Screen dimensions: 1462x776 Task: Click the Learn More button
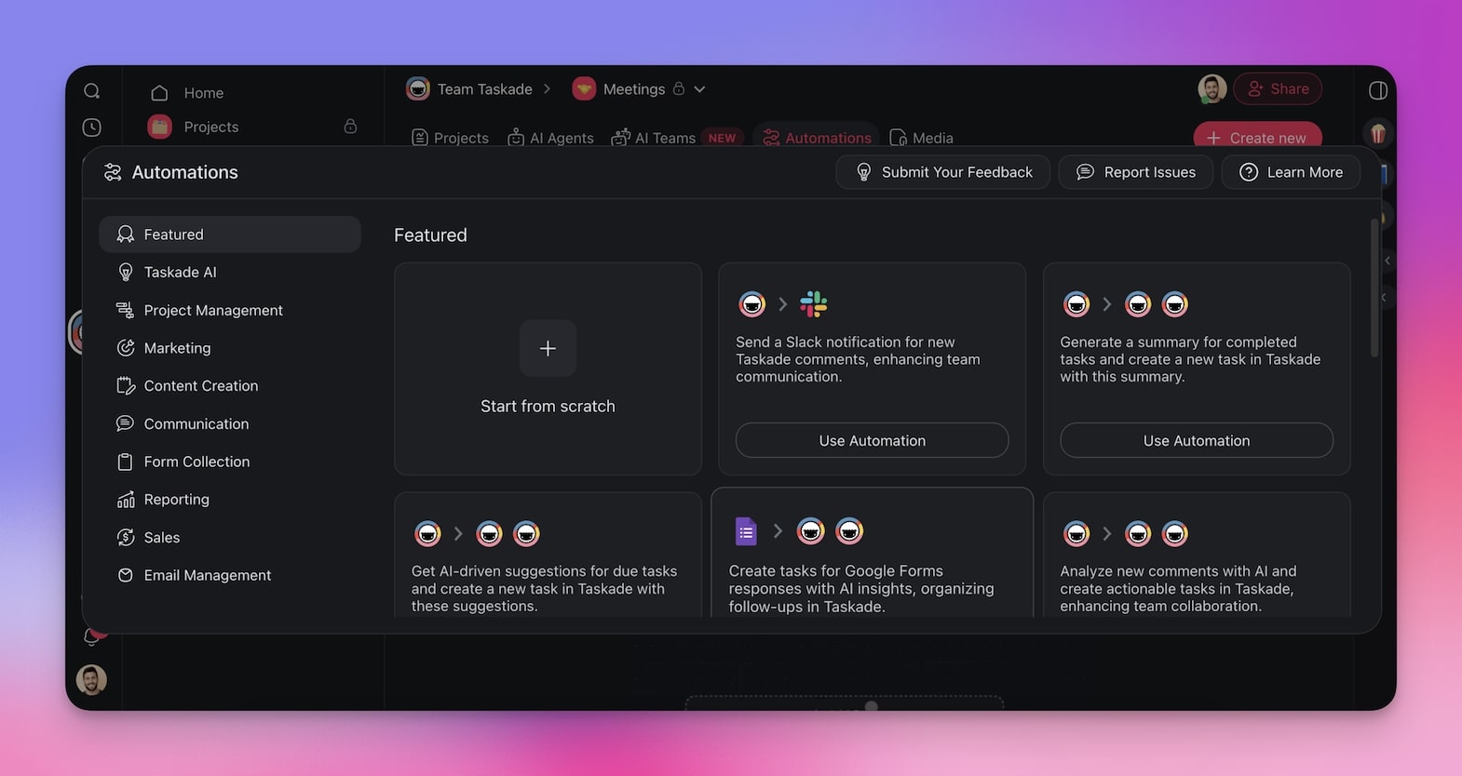(x=1291, y=172)
